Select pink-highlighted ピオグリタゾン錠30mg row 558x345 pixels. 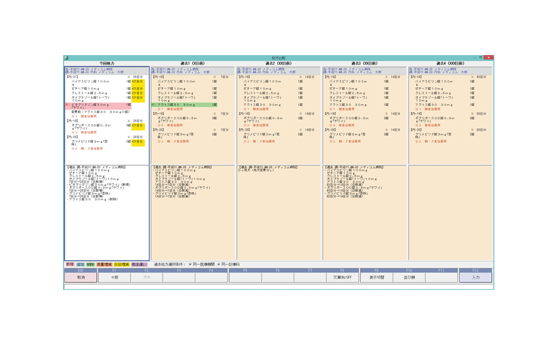97,105
